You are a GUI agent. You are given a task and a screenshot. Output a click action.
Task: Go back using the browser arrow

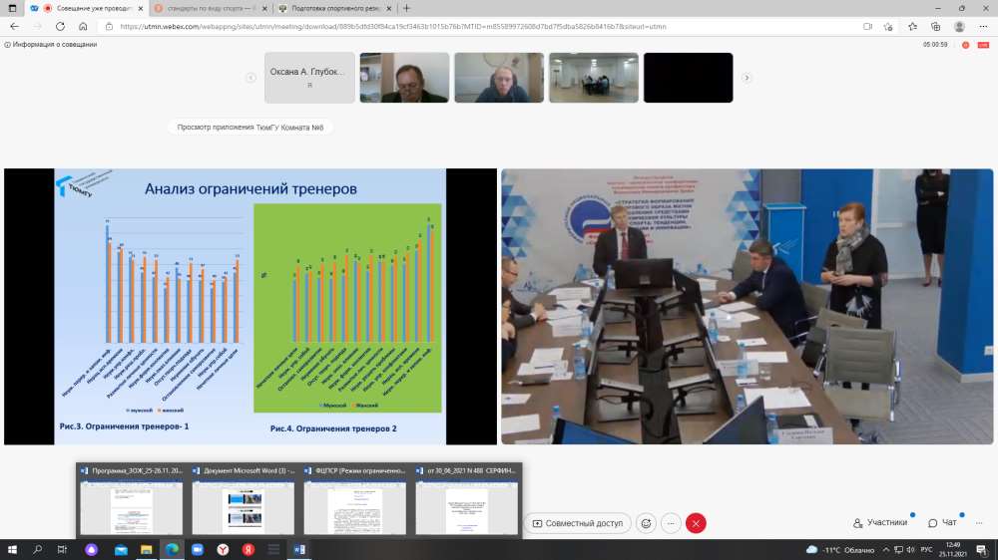click(x=14, y=27)
